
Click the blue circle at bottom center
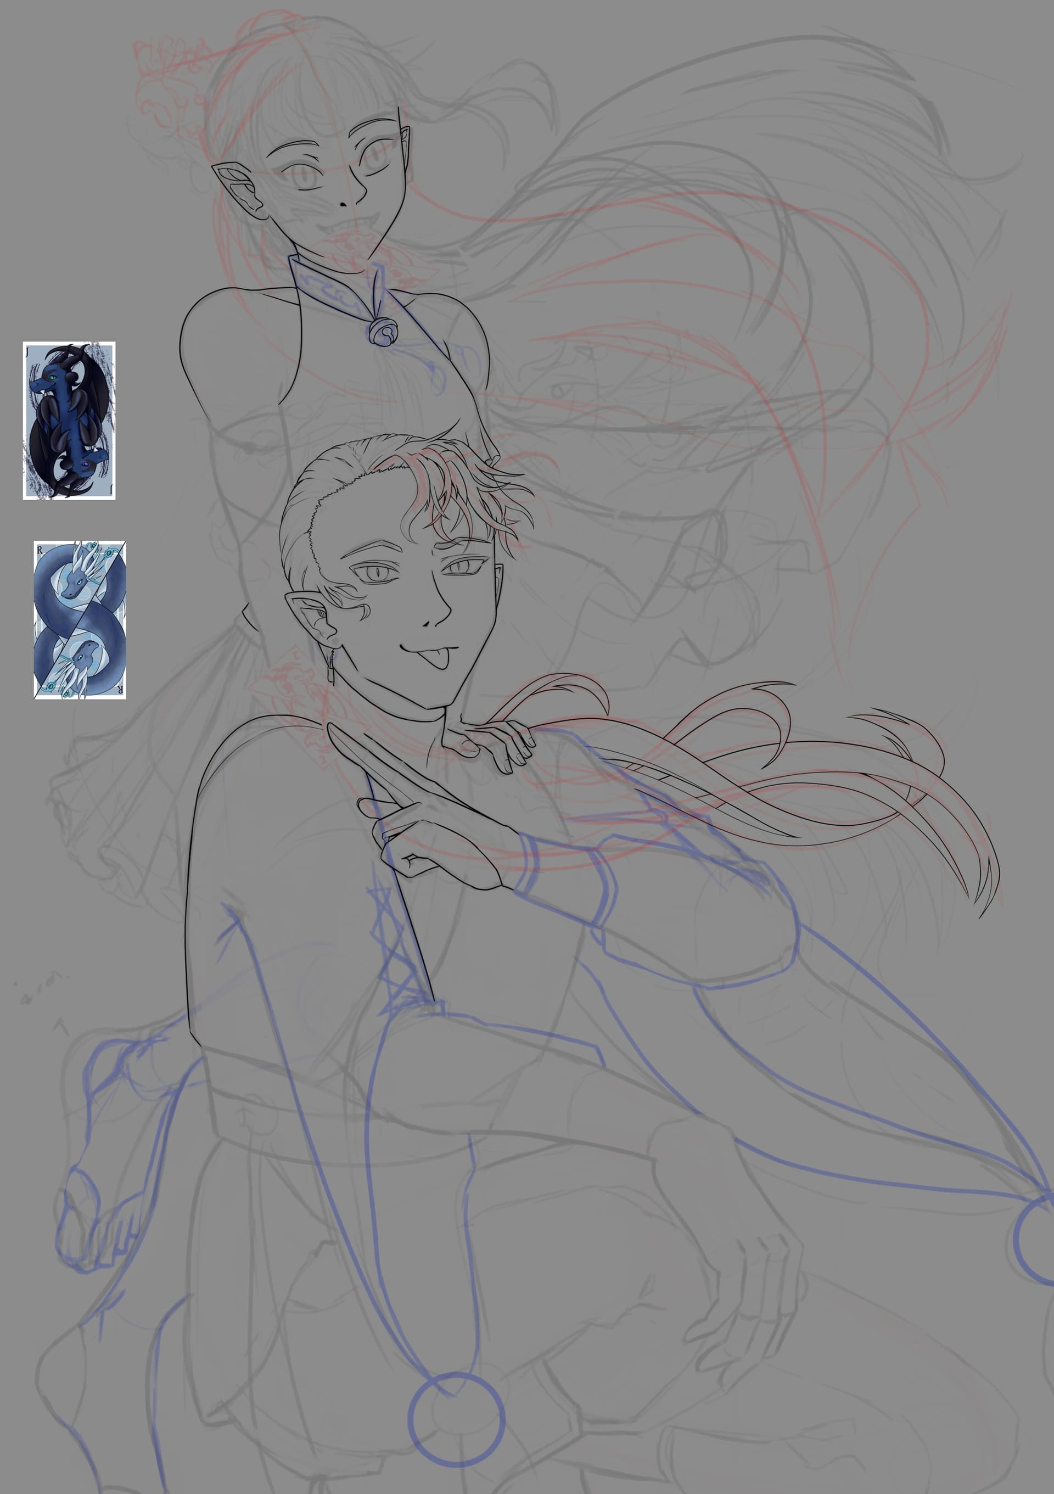coord(456,1420)
